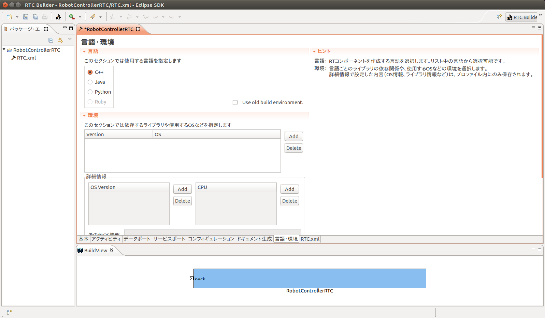Click the Save All toolbar icon
Image resolution: width=545 pixels, height=318 pixels.
point(35,17)
